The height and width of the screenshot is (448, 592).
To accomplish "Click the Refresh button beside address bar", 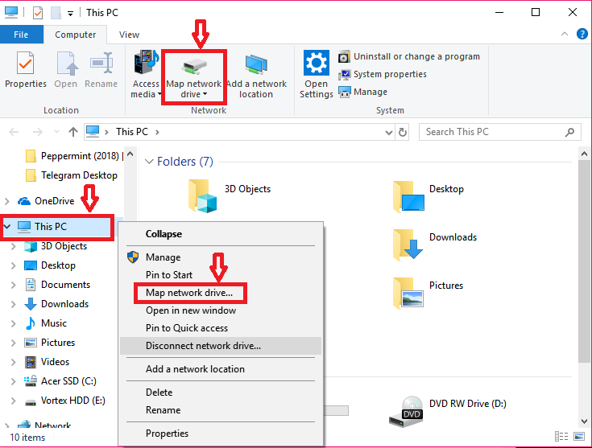I will (x=403, y=133).
